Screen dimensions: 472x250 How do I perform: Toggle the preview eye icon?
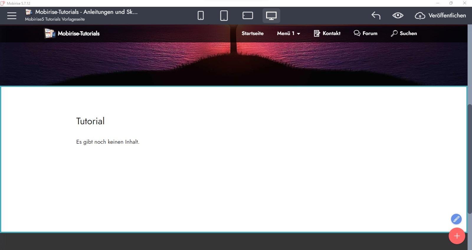pyautogui.click(x=398, y=15)
